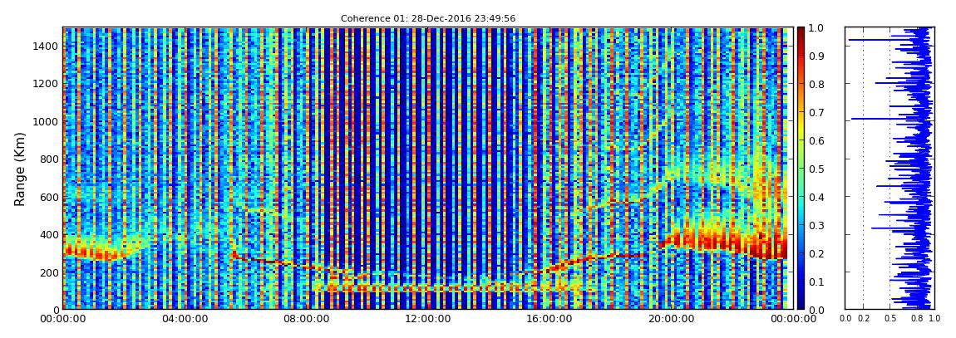Click the 1400 range tick label
This screenshot has width=956, height=338.
(46, 47)
